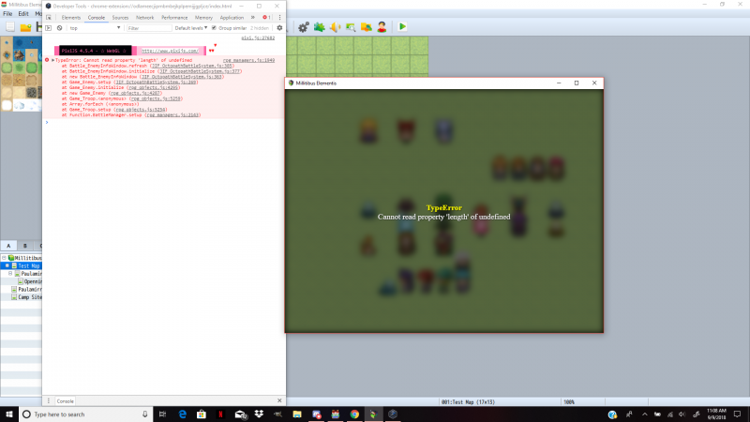Select the inspect element picker icon
750x422 pixels.
point(49,18)
